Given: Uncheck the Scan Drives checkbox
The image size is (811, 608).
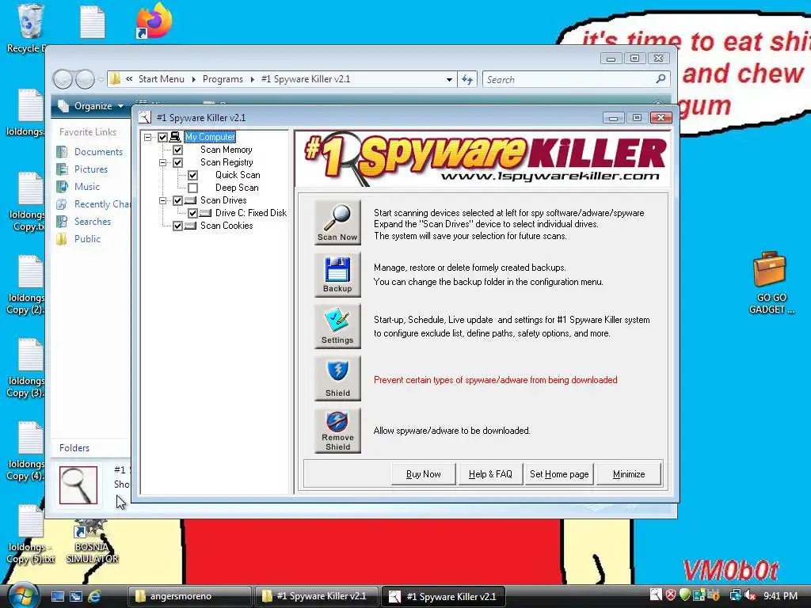Looking at the screenshot, I should 178,200.
